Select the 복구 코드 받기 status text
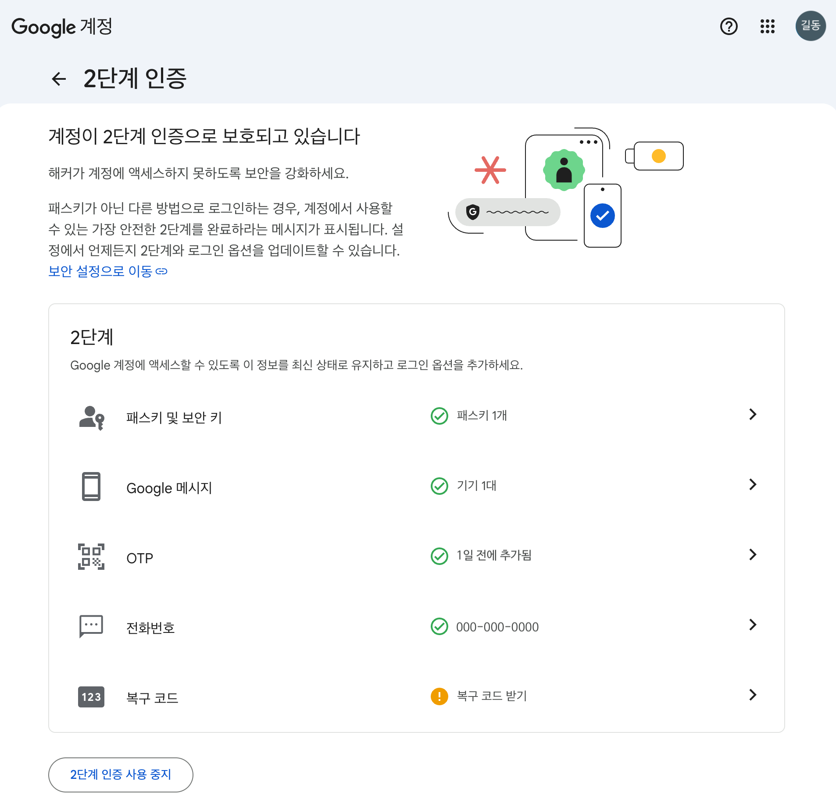The image size is (836, 810). pos(492,696)
